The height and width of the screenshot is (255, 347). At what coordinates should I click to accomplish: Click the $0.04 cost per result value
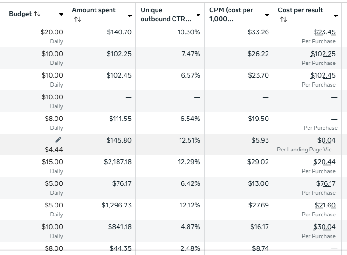point(326,140)
